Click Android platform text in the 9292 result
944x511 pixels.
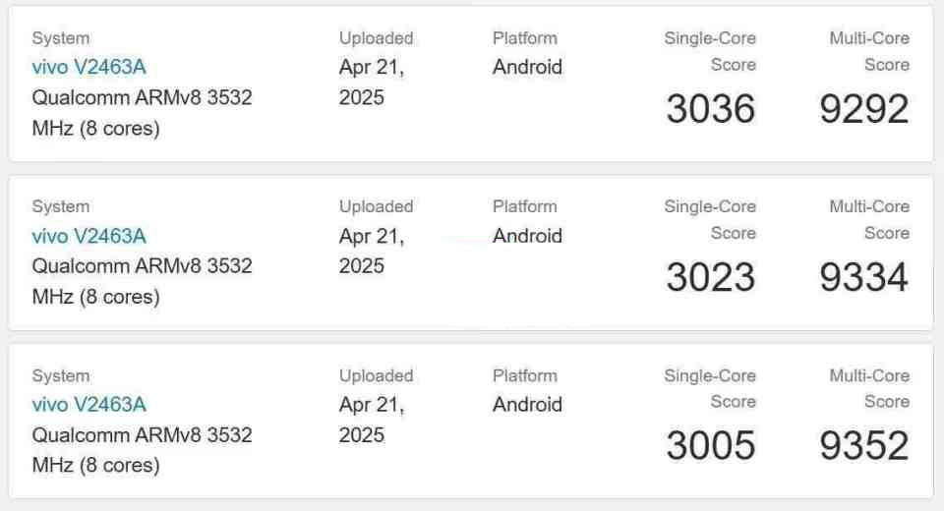coord(527,67)
